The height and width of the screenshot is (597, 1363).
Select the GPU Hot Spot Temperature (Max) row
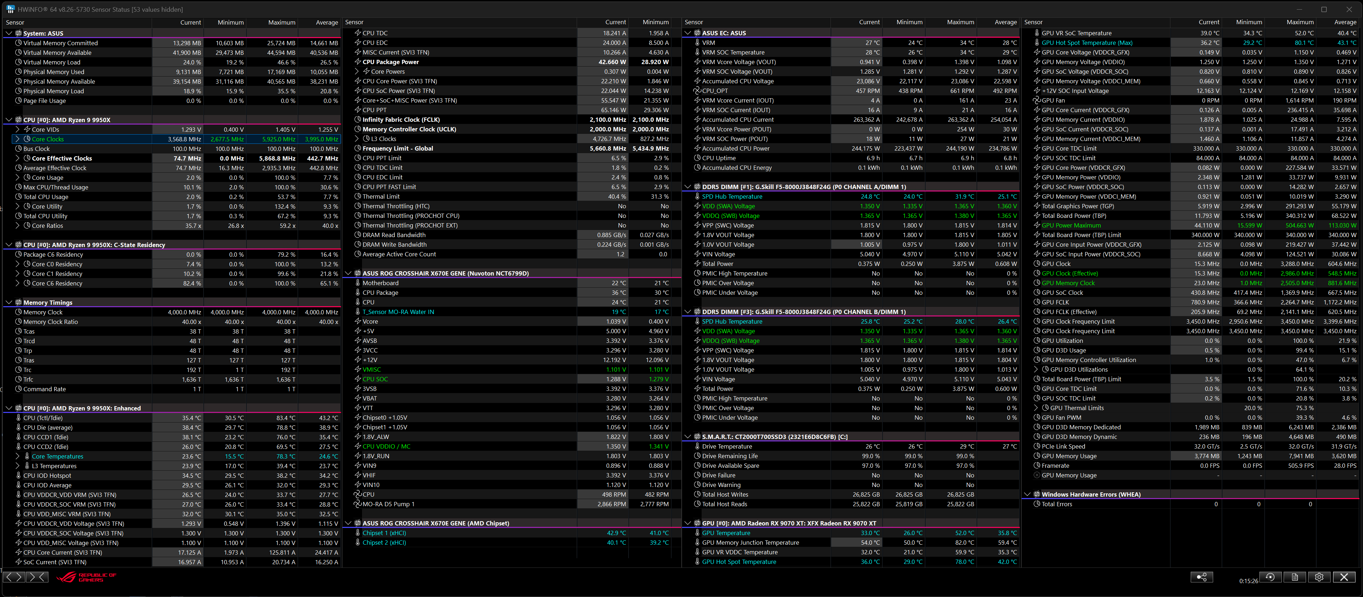tap(1191, 43)
